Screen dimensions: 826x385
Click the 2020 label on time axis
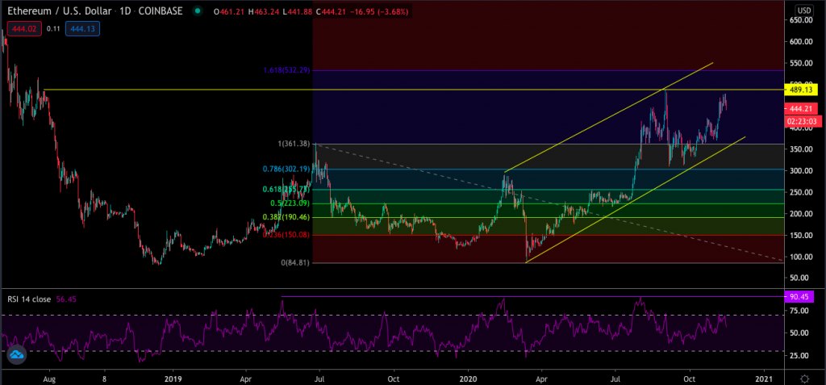469,377
